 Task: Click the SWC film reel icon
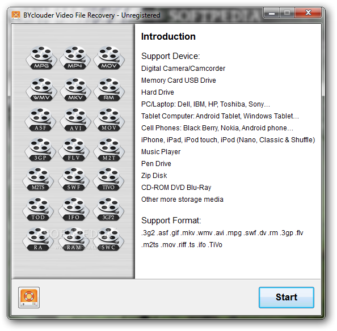108,239
